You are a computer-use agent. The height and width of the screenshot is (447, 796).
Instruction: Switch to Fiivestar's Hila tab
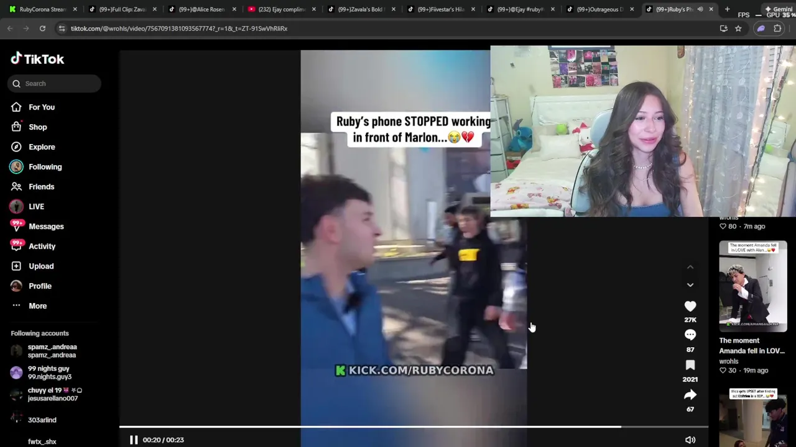tap(440, 9)
